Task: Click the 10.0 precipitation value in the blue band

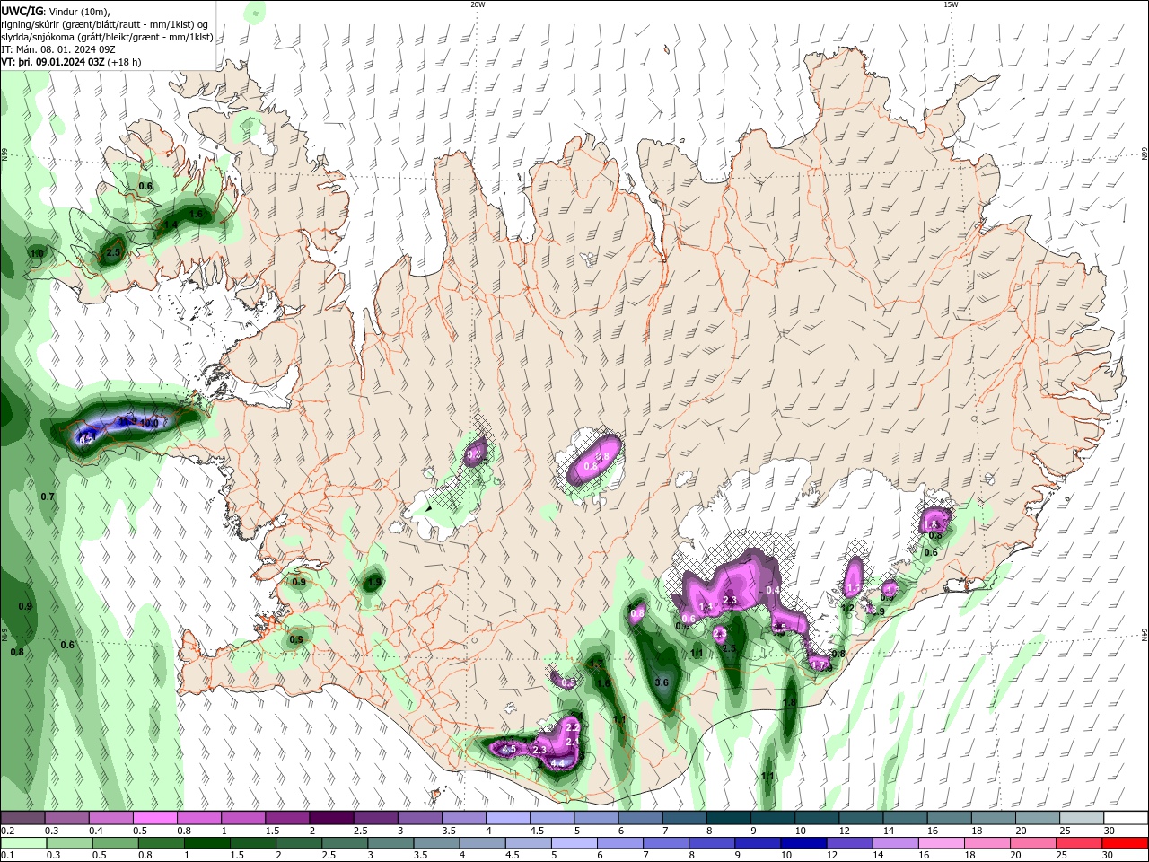Action: [150, 423]
